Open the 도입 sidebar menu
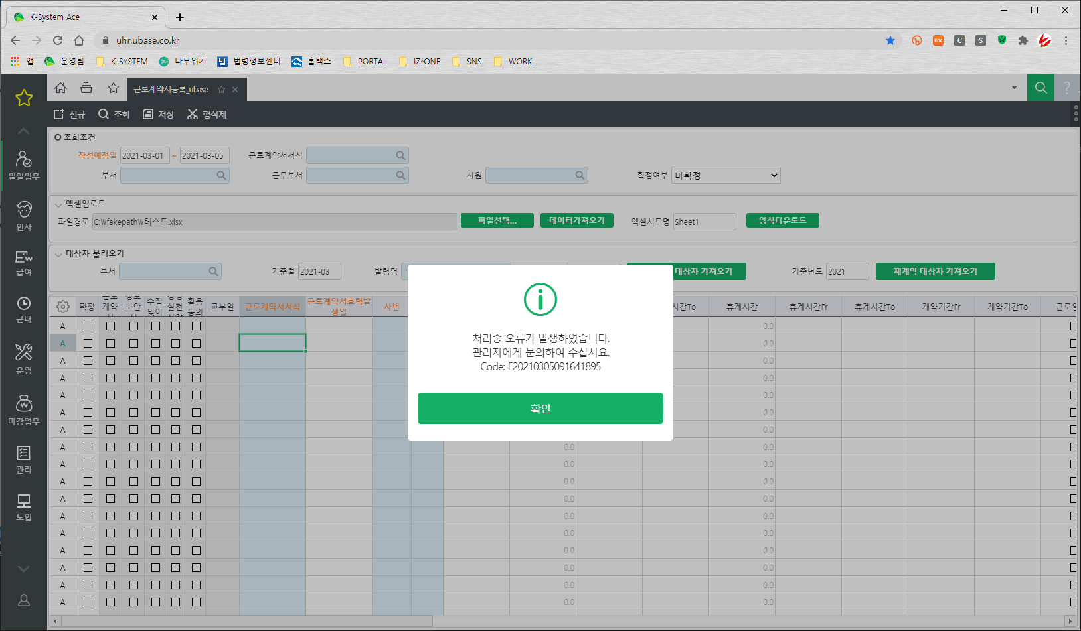1081x631 pixels. [x=24, y=508]
